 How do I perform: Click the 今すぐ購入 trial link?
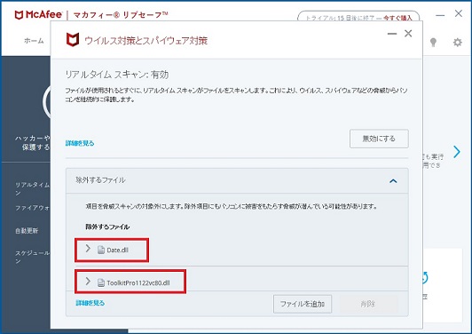(397, 18)
